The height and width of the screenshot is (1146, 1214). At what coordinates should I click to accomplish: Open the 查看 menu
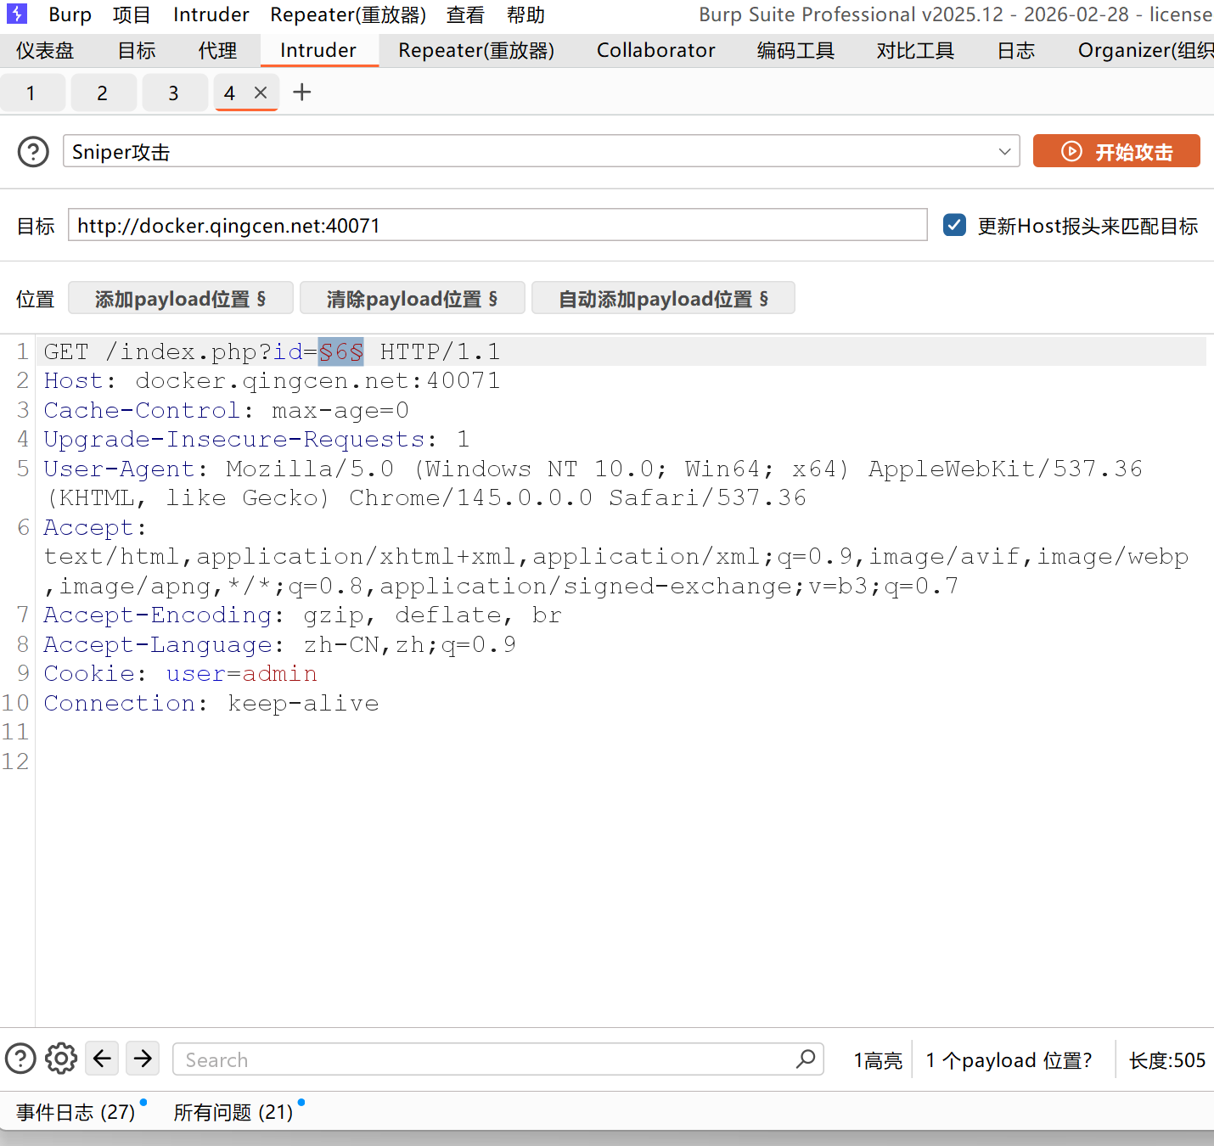(x=465, y=14)
